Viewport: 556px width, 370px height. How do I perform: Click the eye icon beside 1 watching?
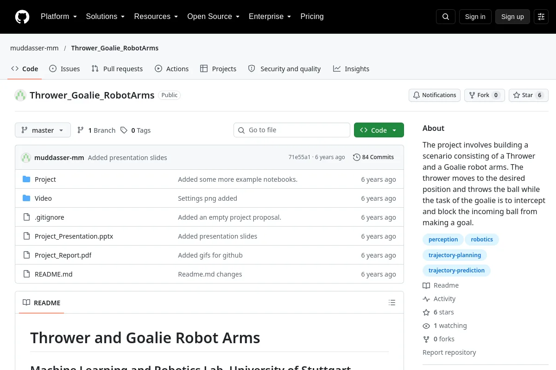pos(426,326)
